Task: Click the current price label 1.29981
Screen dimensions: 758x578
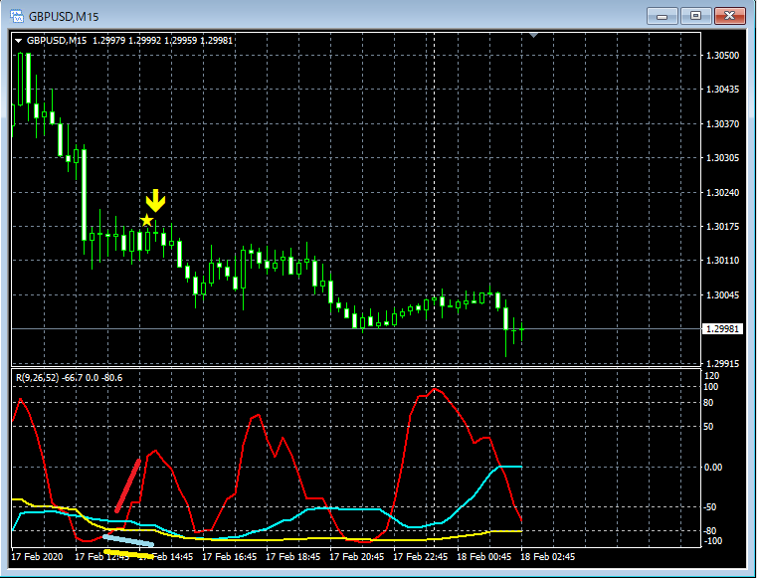Action: [x=722, y=329]
